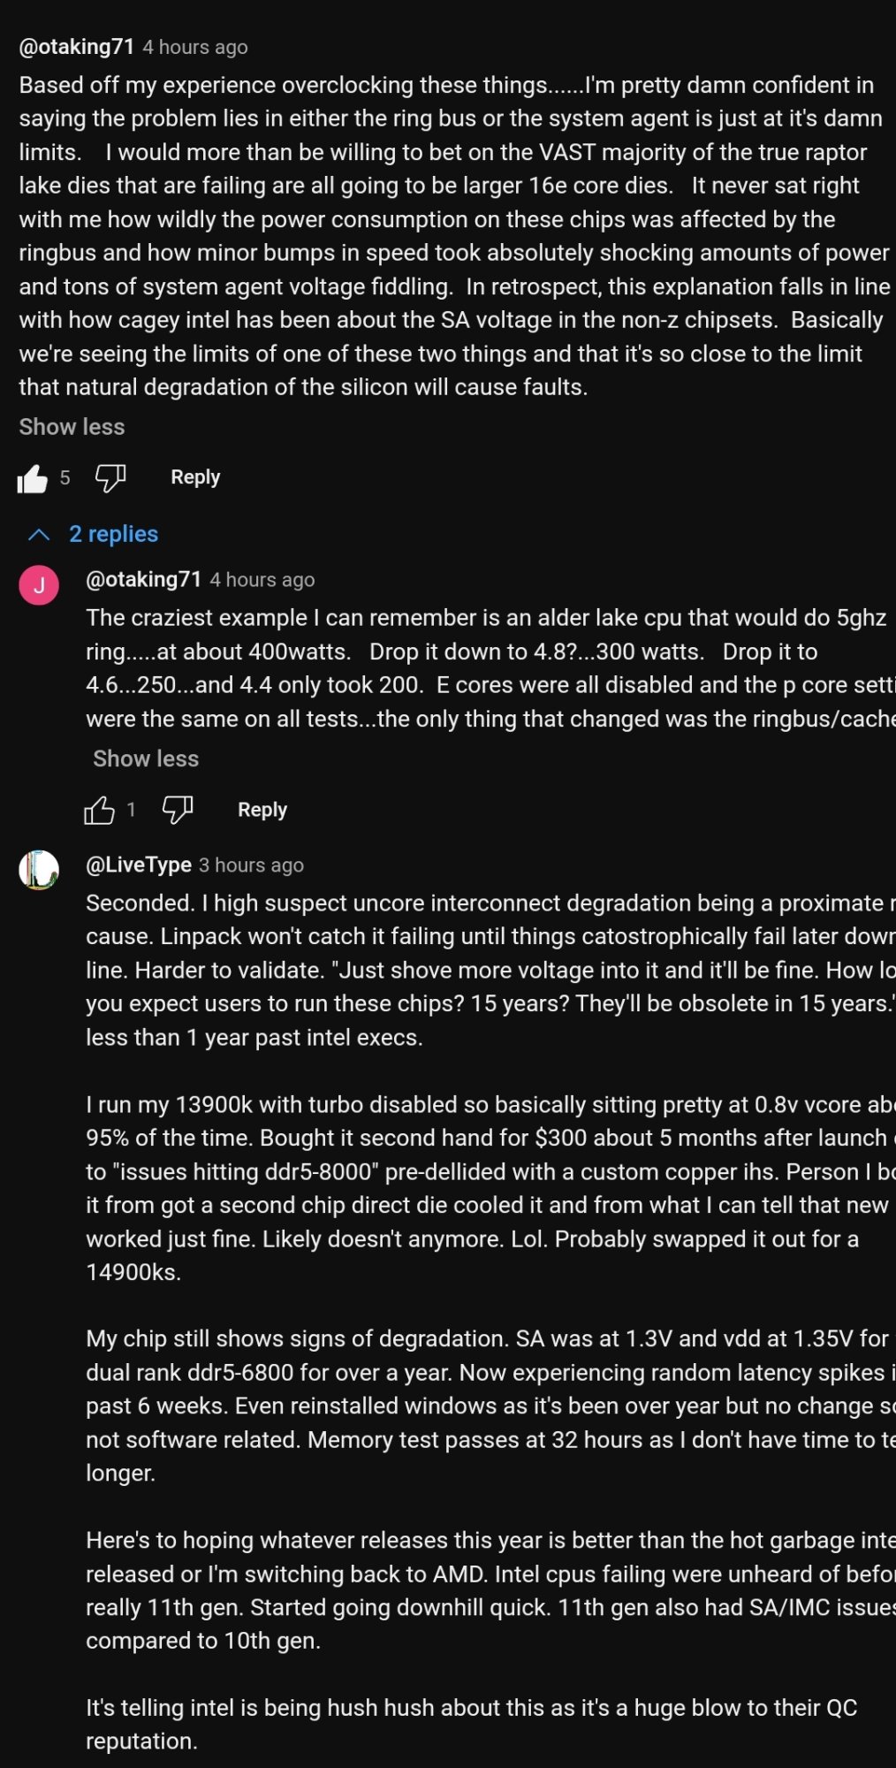This screenshot has height=1768, width=896.
Task: Click LiveType's "3 hours ago" timestamp
Action: (251, 865)
